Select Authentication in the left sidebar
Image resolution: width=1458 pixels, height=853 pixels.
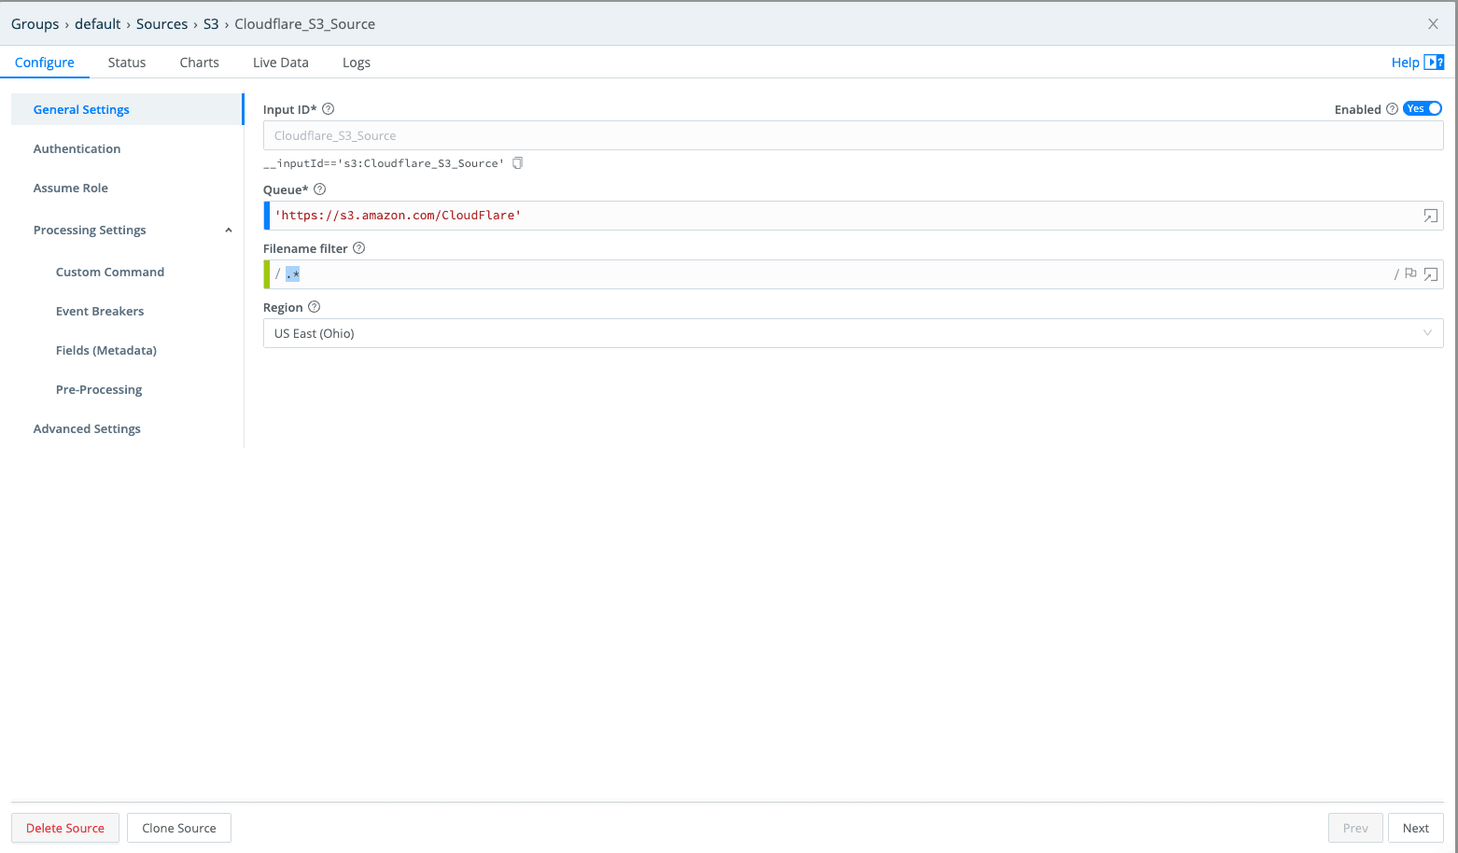(x=77, y=148)
